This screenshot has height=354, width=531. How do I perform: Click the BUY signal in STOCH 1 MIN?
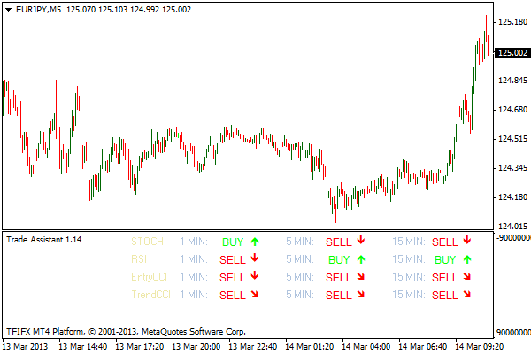[x=233, y=241]
